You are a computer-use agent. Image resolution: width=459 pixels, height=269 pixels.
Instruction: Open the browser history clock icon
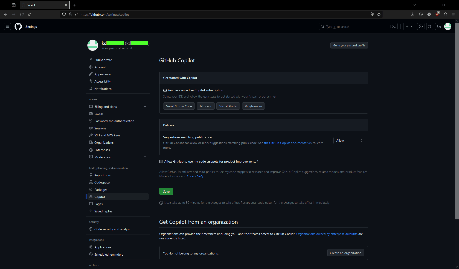tap(421, 14)
